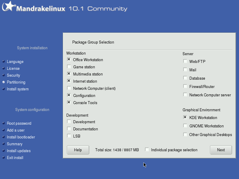
Task: Click the Exit install step bullet
Action: click(x=4, y=158)
